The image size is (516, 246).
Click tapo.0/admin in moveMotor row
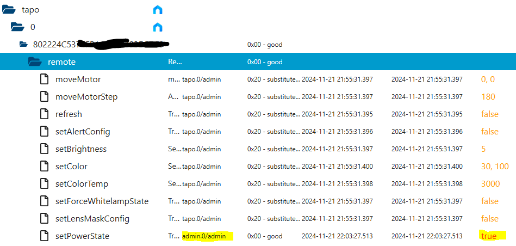point(201,79)
